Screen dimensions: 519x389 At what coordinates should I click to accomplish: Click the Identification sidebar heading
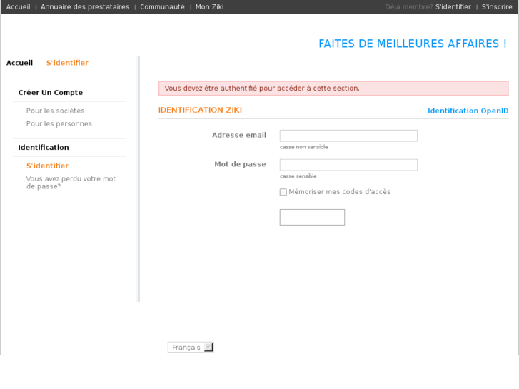pos(44,148)
